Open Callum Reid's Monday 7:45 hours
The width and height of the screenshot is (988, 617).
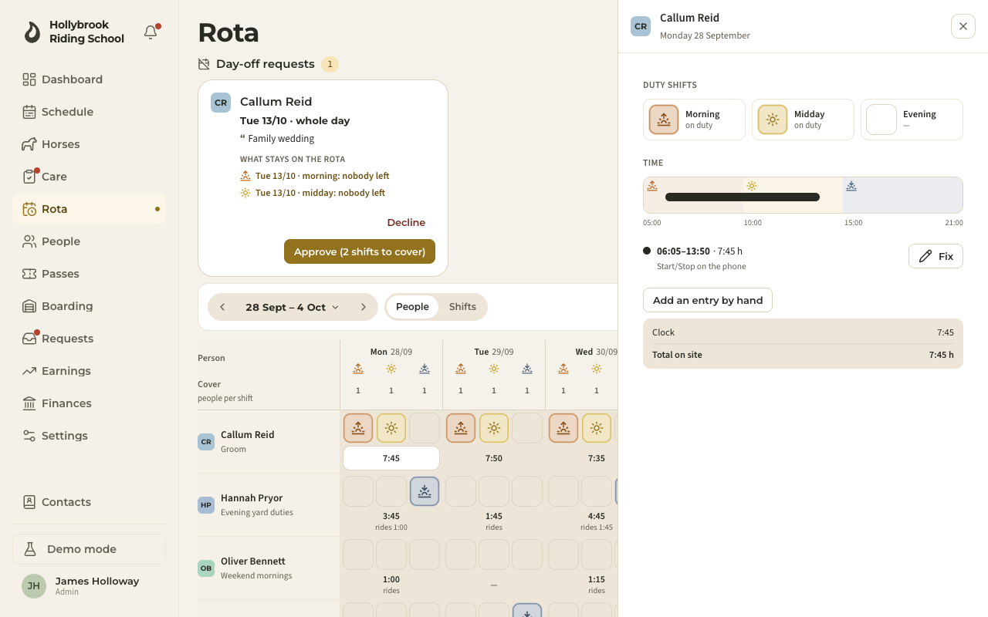tap(391, 458)
